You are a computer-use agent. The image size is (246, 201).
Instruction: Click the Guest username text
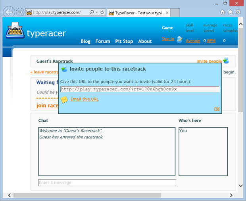coord(167,28)
